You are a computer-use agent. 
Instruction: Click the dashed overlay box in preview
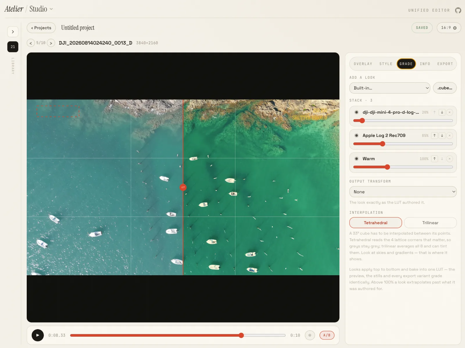[58, 111]
